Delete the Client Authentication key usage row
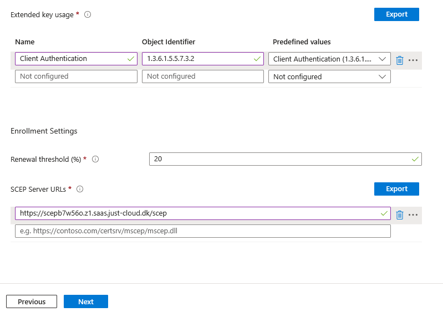The height and width of the screenshot is (312, 443). tap(400, 60)
